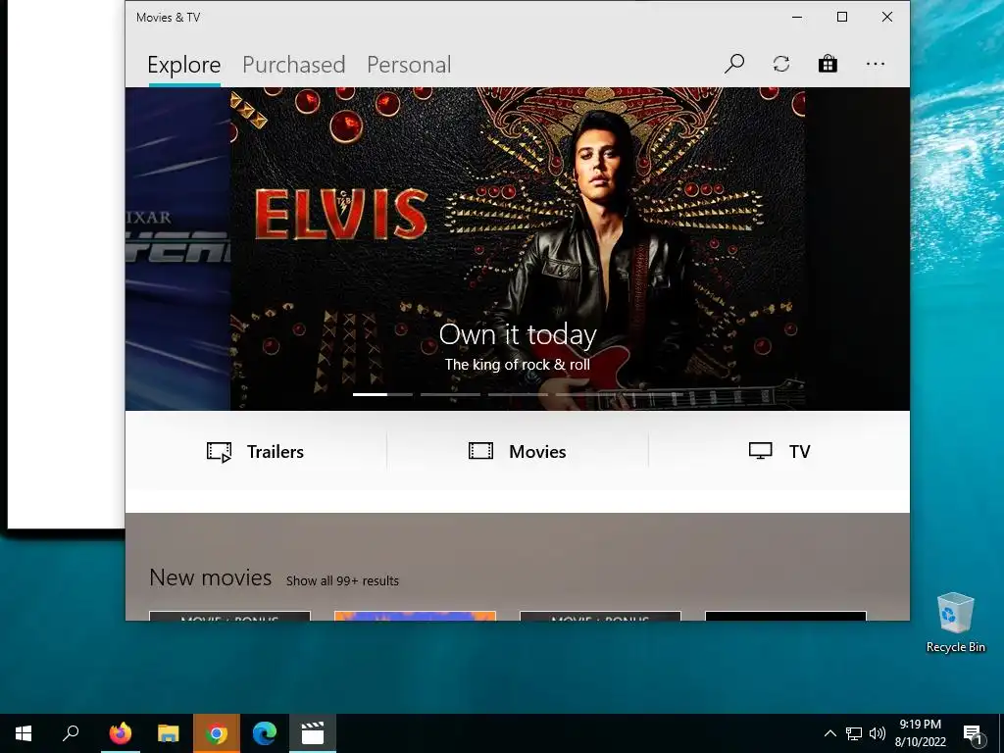
Task: Open the notification center icon
Action: [973, 733]
